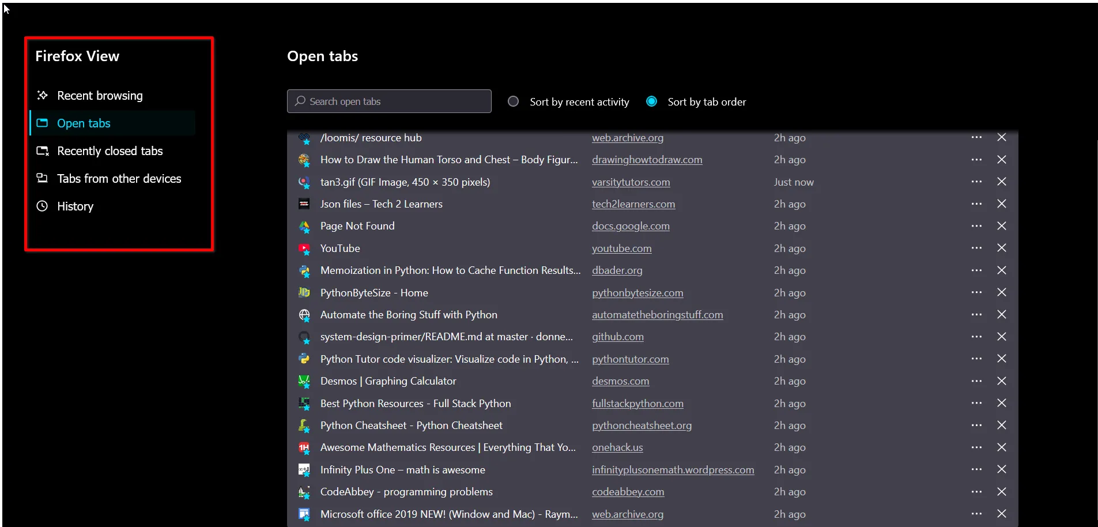1098x527 pixels.
Task: Open more options for Desmos row
Action: (x=976, y=381)
